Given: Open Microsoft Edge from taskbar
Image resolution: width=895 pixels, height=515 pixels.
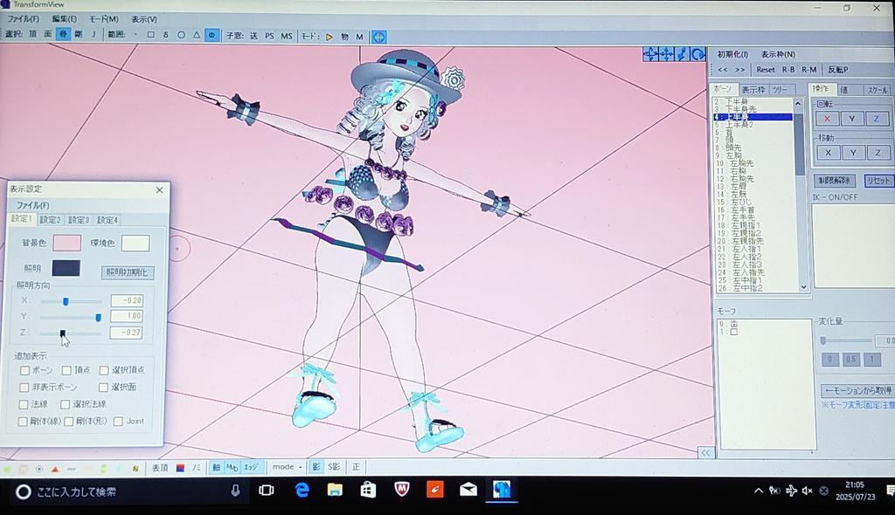Looking at the screenshot, I should click(302, 490).
